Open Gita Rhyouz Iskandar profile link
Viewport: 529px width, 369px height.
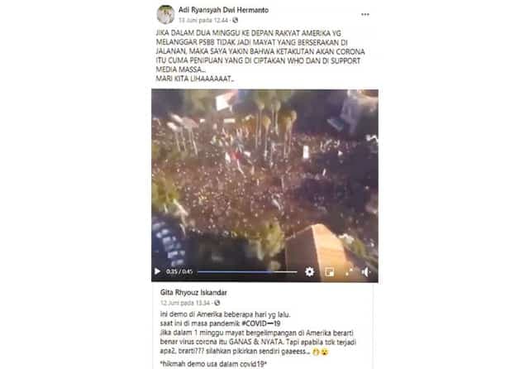193,292
